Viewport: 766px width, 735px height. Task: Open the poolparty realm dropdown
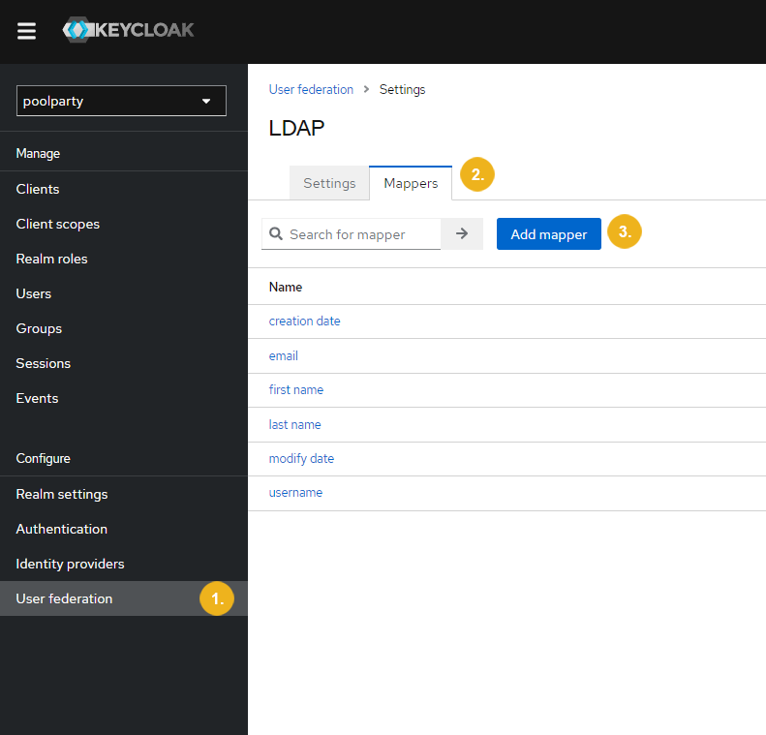click(121, 101)
